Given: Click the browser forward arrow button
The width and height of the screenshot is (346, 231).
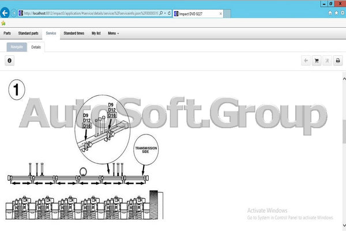Looking at the screenshot, I should click(14, 13).
